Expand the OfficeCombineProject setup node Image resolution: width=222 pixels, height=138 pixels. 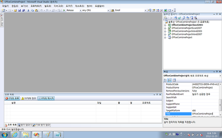[x=165, y=37]
